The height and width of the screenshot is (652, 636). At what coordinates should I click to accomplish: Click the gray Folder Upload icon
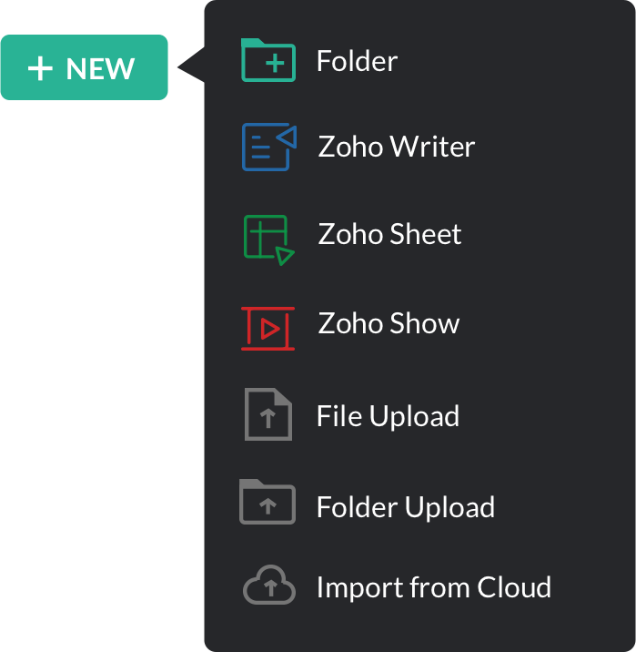pos(268,503)
